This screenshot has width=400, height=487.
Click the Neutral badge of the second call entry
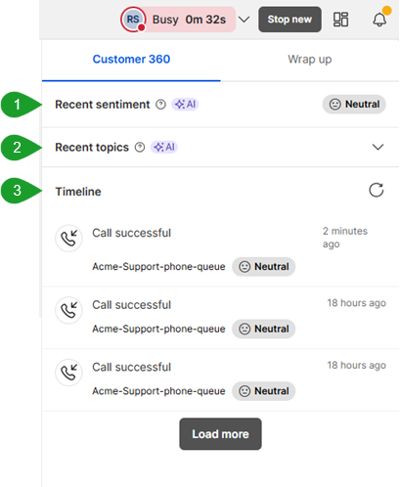[264, 329]
